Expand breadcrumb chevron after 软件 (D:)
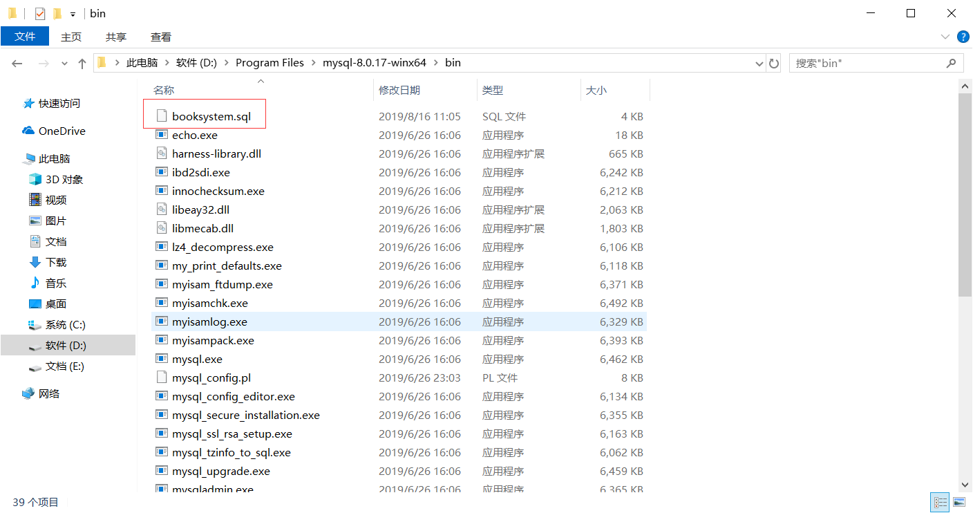The width and height of the screenshot is (973, 513). pyautogui.click(x=227, y=63)
